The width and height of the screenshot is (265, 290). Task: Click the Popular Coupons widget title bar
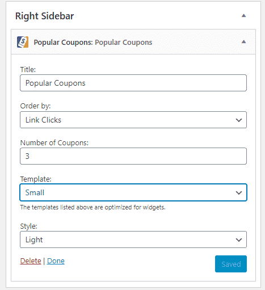[133, 42]
